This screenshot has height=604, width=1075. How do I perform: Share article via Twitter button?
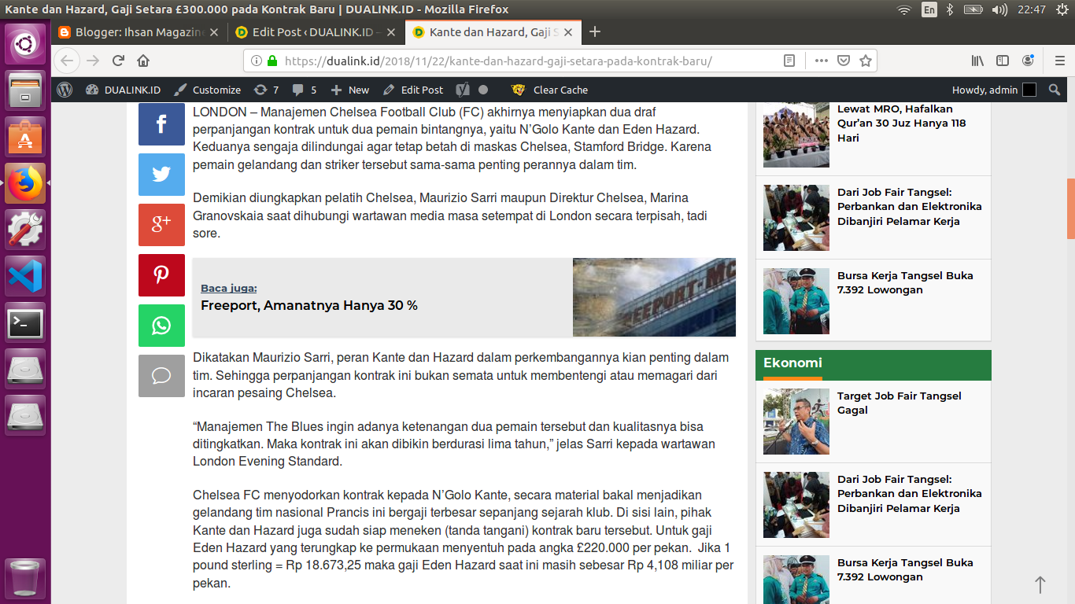tap(161, 175)
